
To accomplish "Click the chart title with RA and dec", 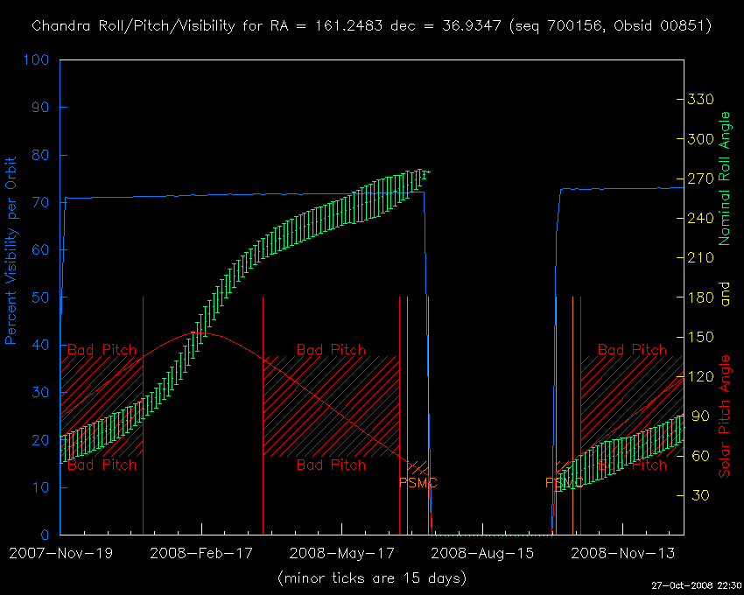I will click(x=371, y=25).
